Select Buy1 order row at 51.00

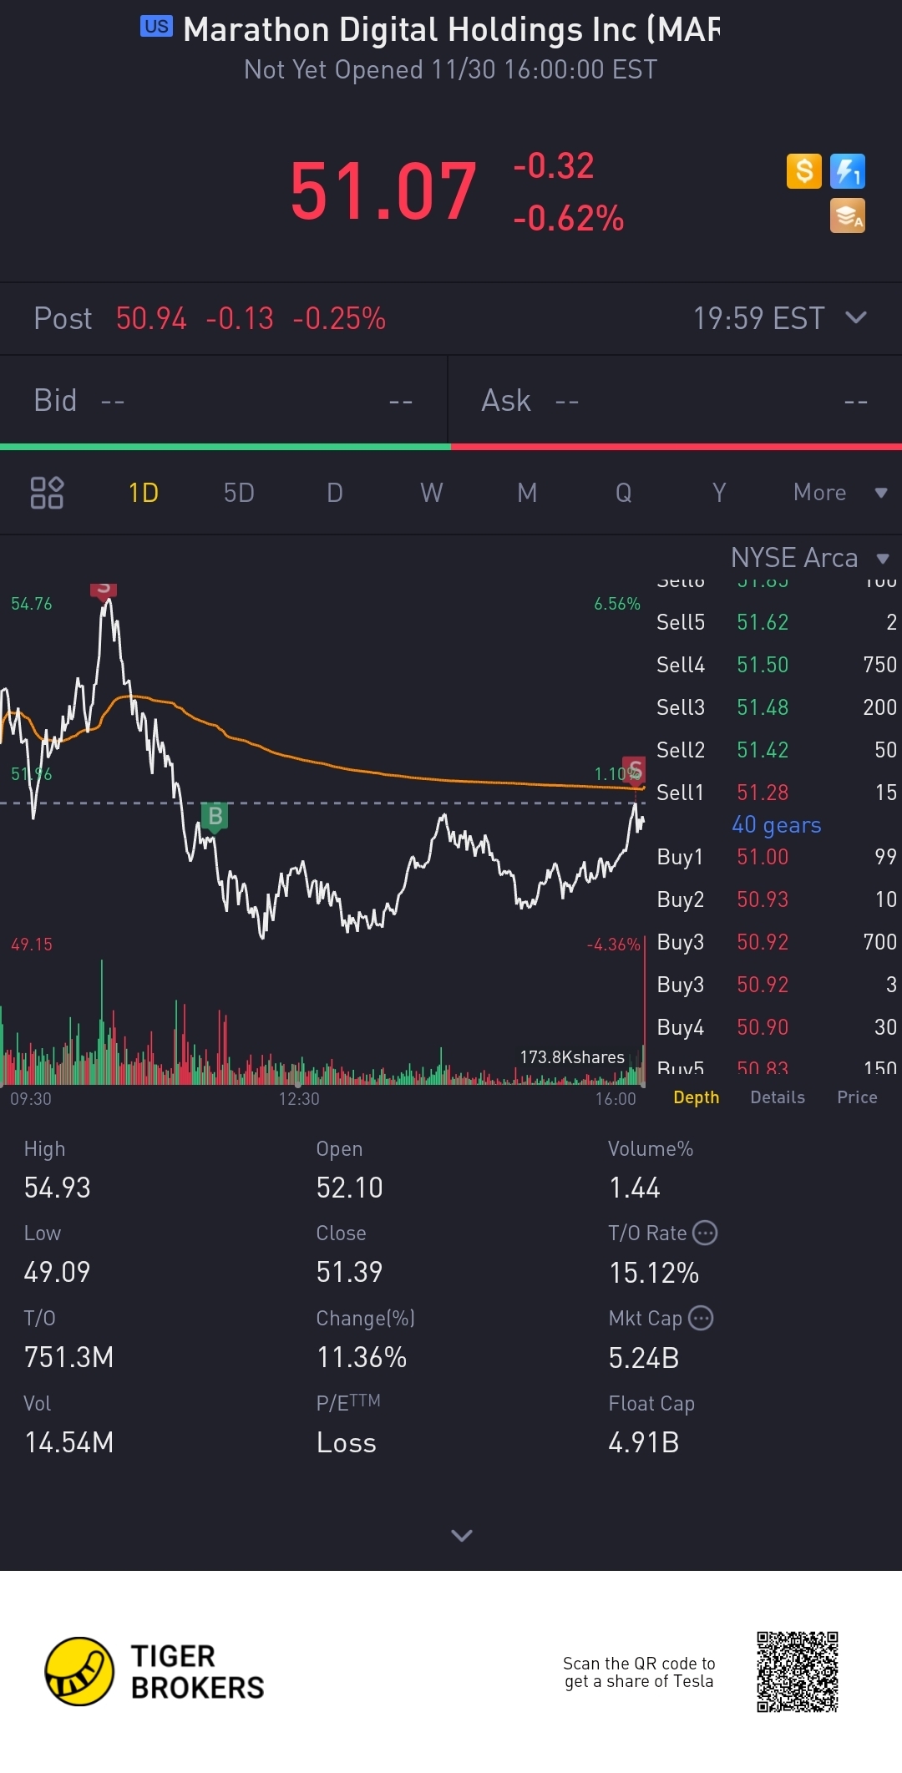pos(777,857)
